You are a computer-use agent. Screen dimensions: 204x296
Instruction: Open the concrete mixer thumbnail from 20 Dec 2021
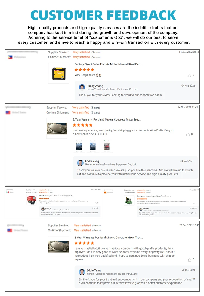coord(58,246)
